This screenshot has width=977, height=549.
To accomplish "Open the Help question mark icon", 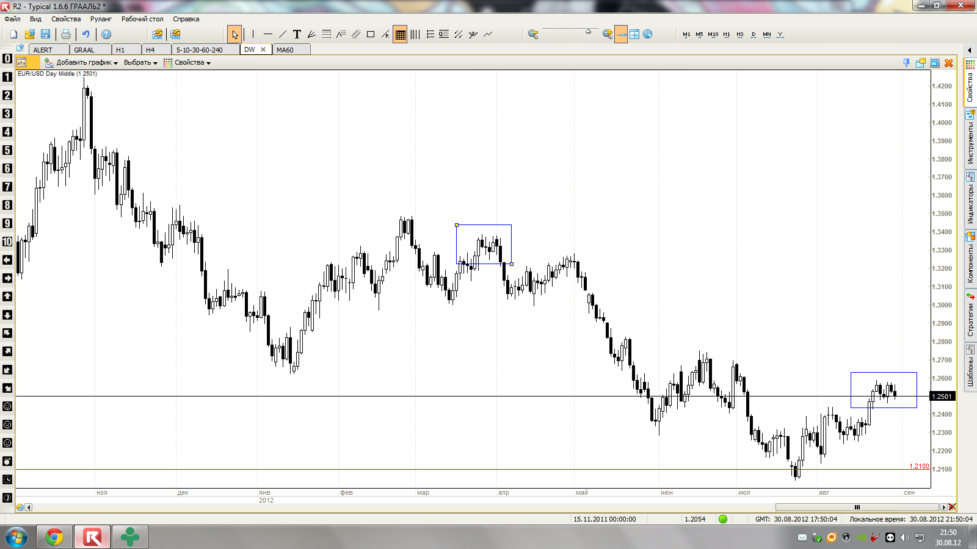I will pyautogui.click(x=106, y=34).
